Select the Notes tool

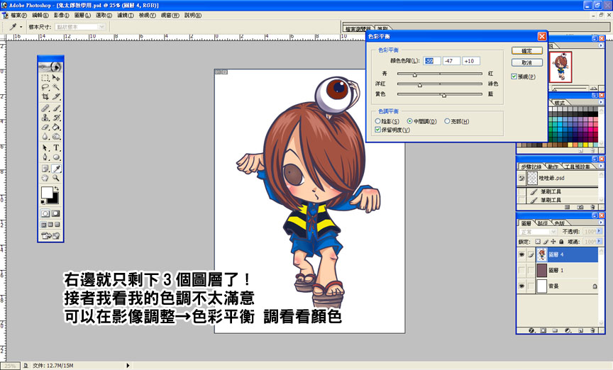[45, 169]
